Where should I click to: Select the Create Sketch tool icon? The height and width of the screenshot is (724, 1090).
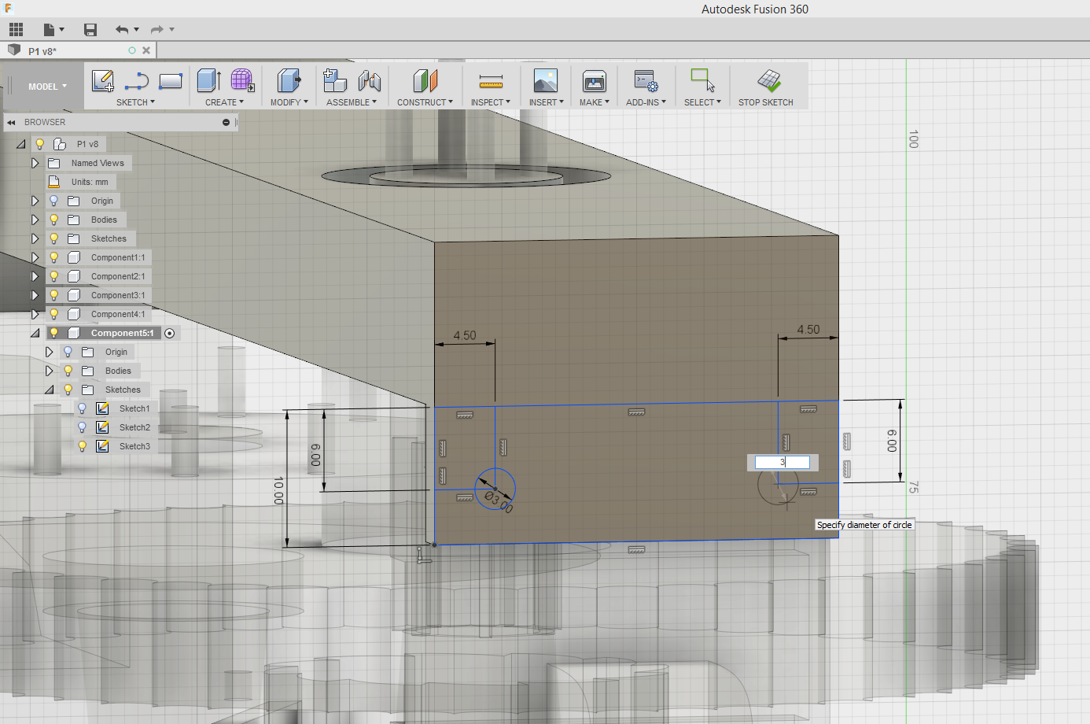coord(102,80)
